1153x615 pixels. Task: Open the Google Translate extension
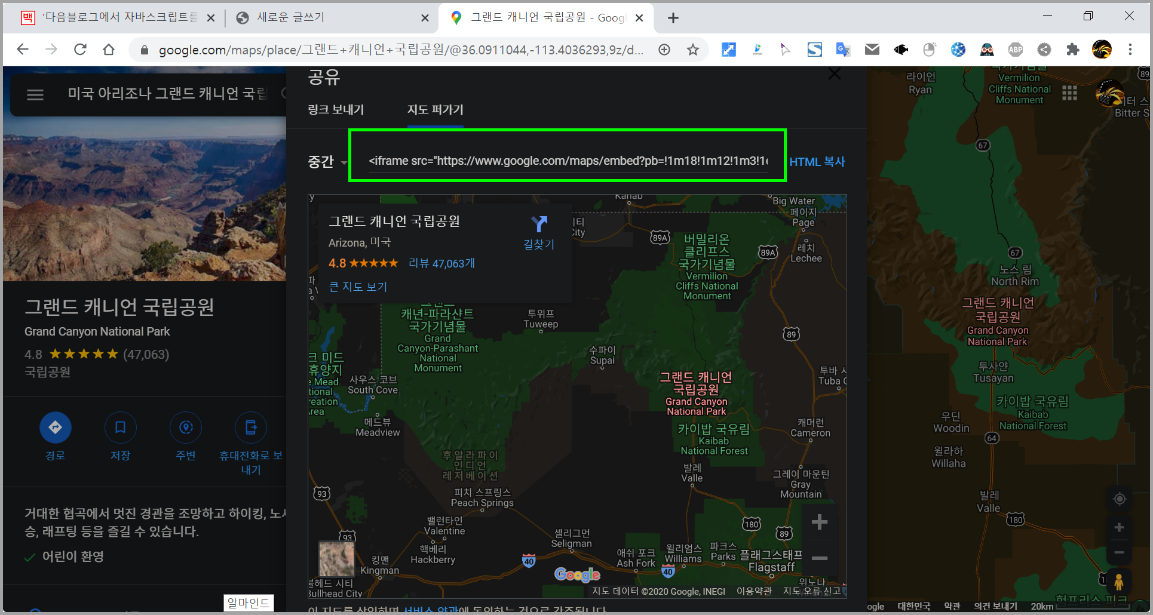click(843, 50)
